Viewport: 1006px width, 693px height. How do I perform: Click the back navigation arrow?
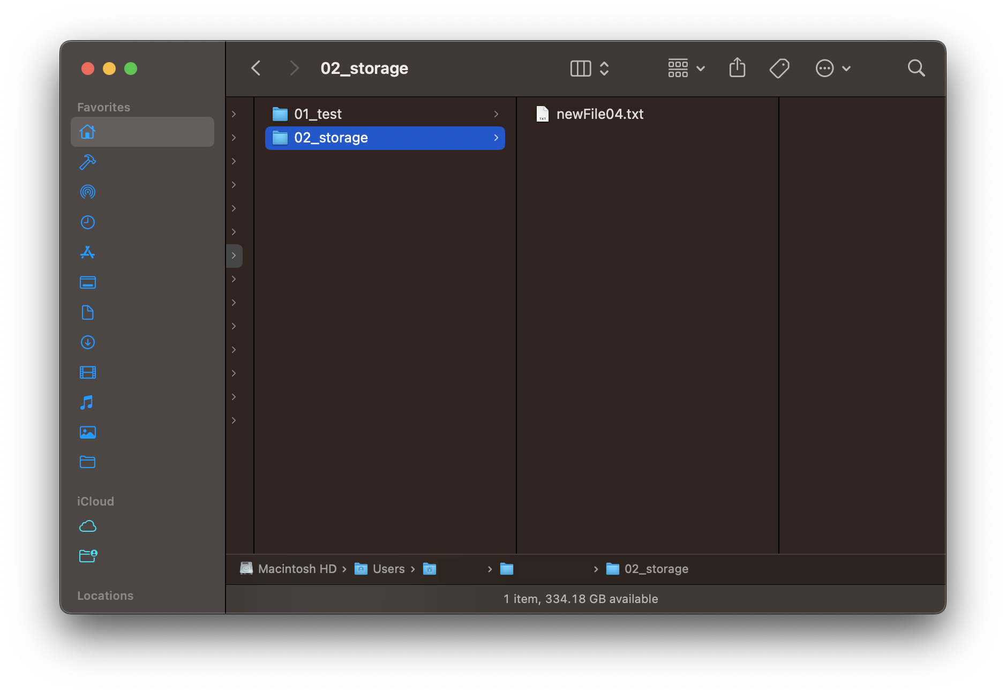click(x=256, y=68)
